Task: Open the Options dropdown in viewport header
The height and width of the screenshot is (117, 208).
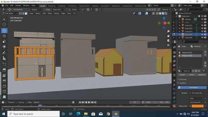Action: coord(166,9)
